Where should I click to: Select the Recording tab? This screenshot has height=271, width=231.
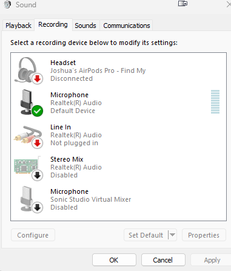click(x=53, y=24)
